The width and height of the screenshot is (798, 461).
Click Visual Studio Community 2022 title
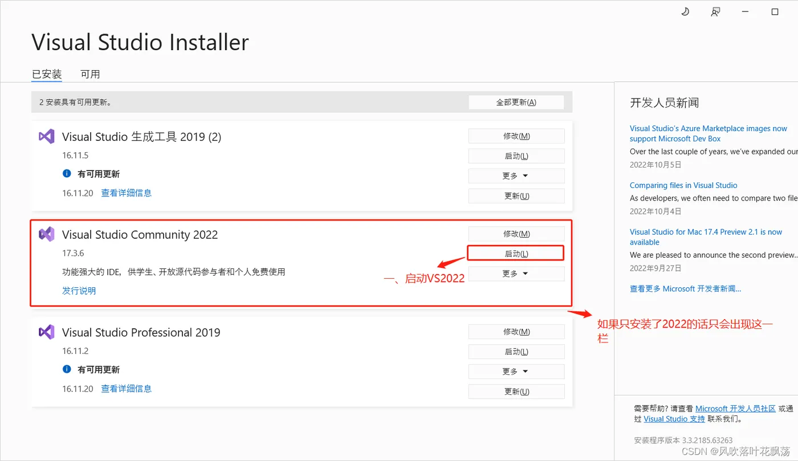click(x=140, y=235)
